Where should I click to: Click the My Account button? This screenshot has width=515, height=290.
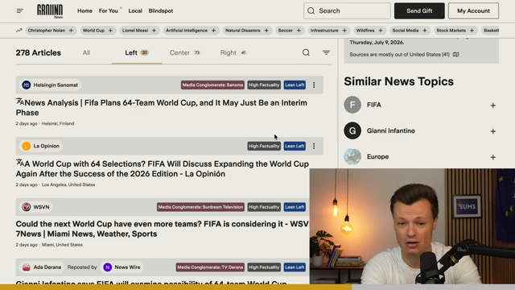click(473, 10)
